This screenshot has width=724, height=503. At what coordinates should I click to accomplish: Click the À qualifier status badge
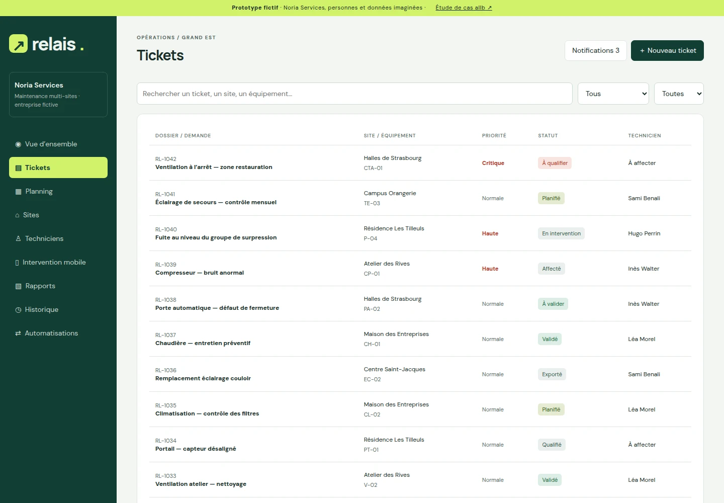point(555,163)
